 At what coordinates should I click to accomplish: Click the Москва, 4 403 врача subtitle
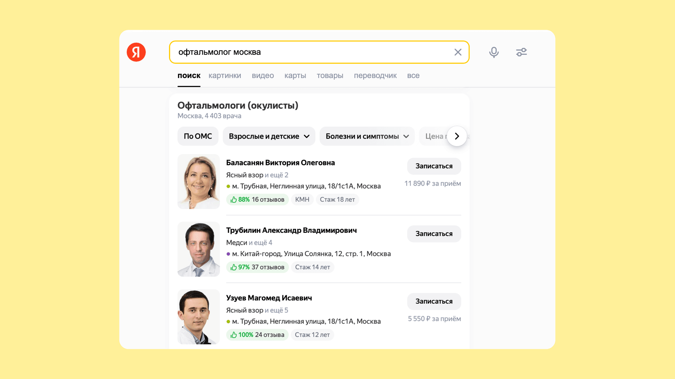209,116
